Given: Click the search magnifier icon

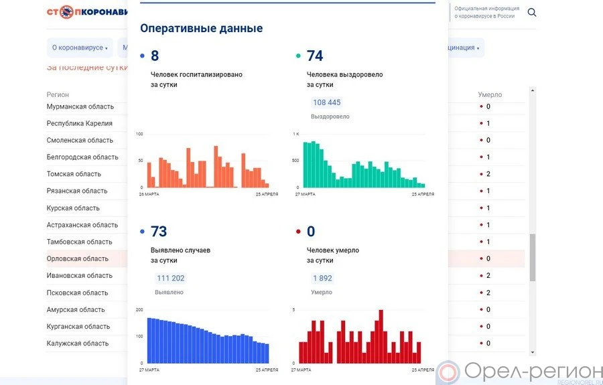Looking at the screenshot, I should click(x=532, y=12).
